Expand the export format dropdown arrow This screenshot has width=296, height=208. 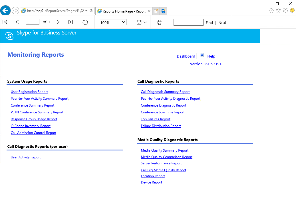point(145,22)
